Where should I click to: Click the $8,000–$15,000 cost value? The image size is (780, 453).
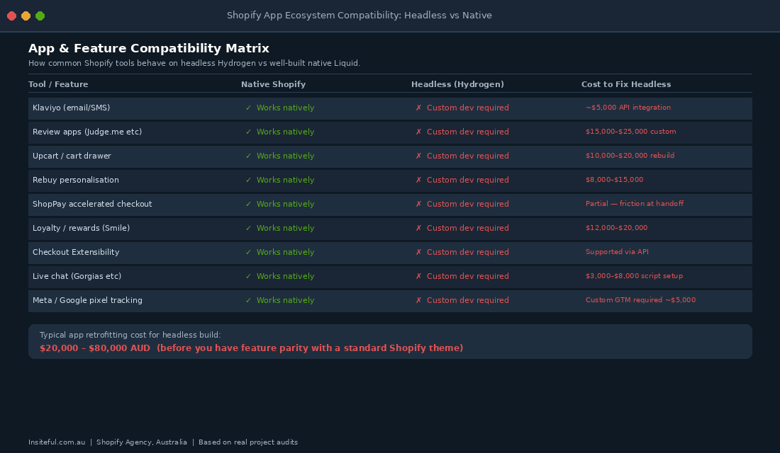pos(614,180)
